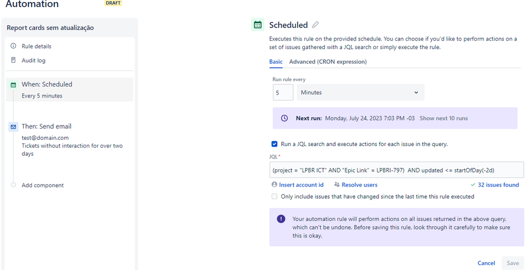Open the Minutes interval dropdown
The width and height of the screenshot is (528, 270).
click(x=360, y=92)
